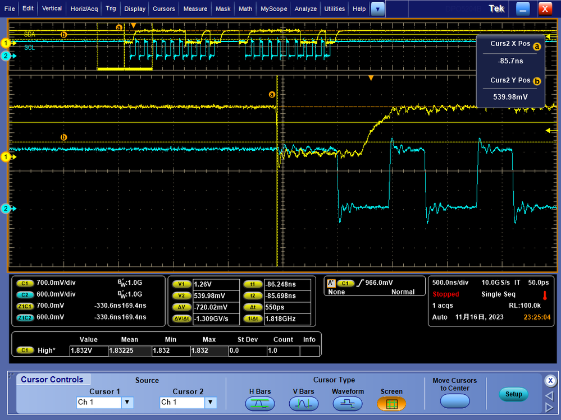Click cursor 'a' handle in zoom view
Image resolution: width=561 pixels, height=420 pixels.
tap(272, 95)
